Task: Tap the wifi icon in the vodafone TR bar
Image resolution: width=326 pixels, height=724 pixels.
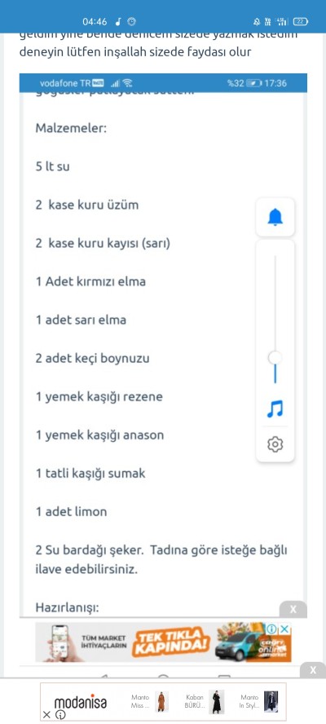Action: [128, 84]
